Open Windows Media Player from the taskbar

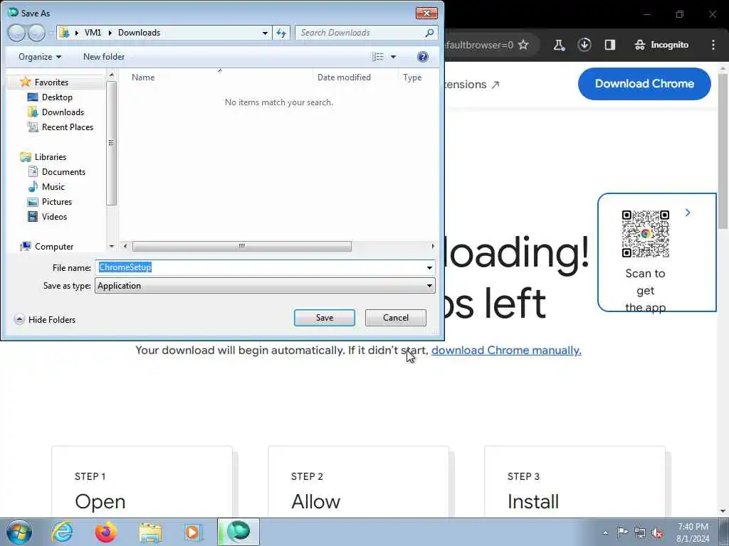point(192,532)
